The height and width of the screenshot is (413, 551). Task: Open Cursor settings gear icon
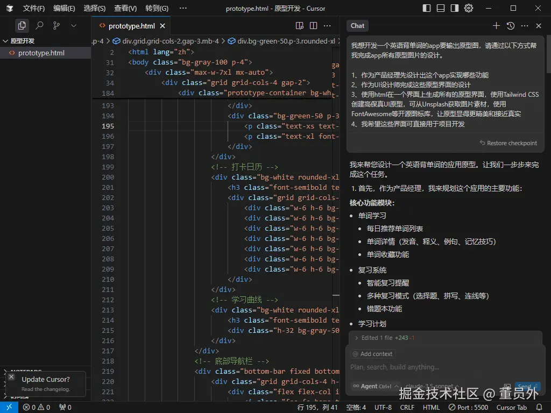[469, 8]
